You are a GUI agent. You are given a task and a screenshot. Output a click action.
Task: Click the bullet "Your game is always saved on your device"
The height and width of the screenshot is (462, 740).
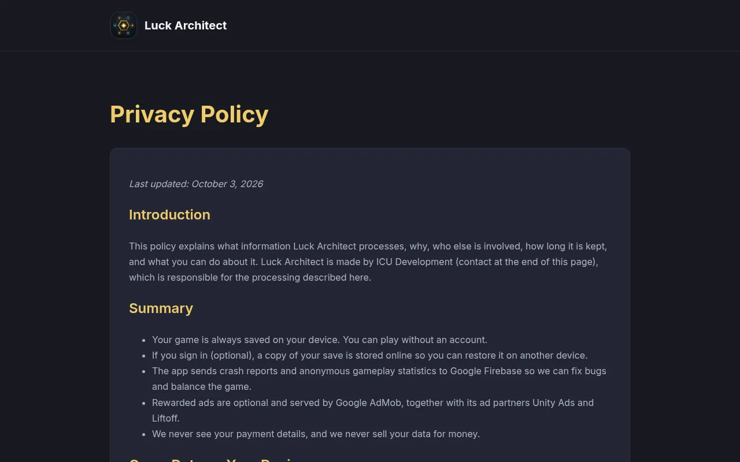(x=320, y=340)
